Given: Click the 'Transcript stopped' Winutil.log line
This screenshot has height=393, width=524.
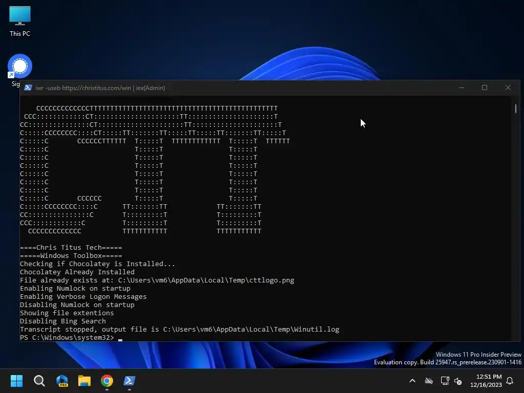Looking at the screenshot, I should point(180,330).
